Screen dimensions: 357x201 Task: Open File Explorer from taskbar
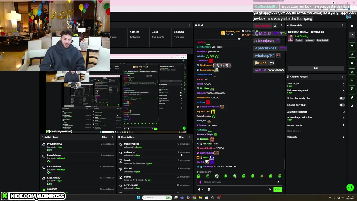[200, 198]
